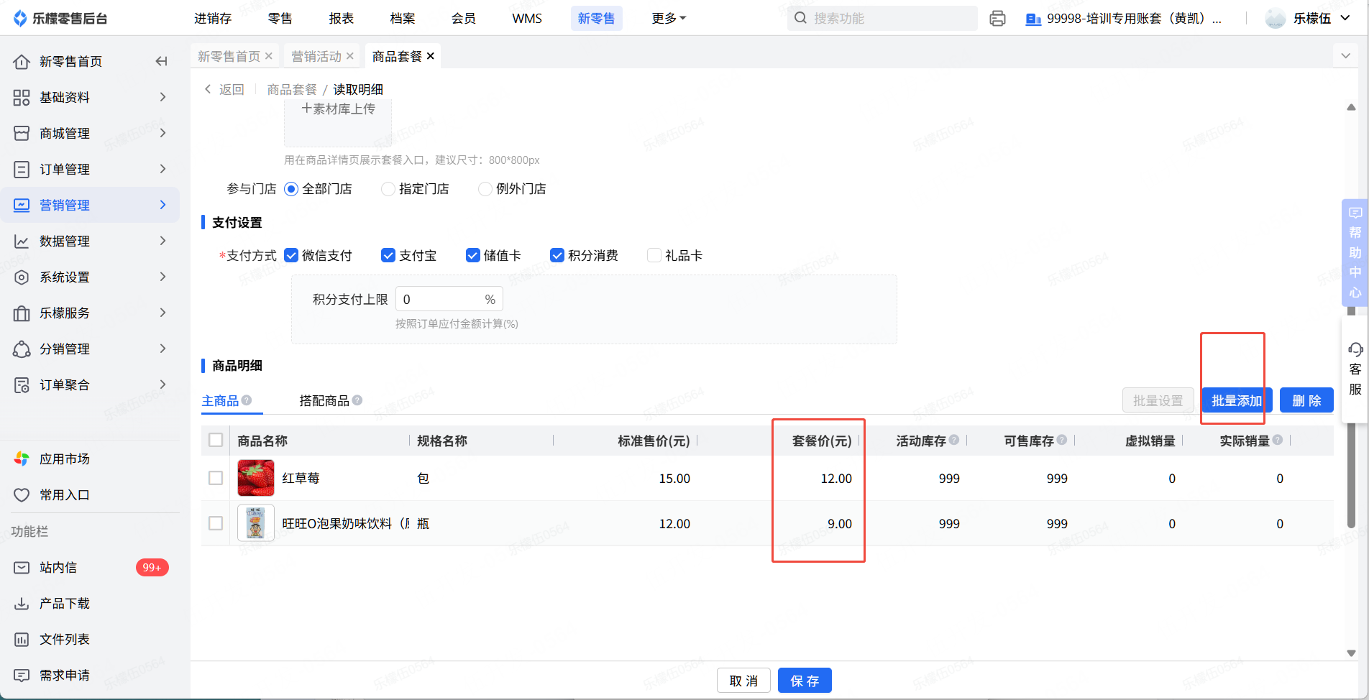Click the account building icon in header
This screenshot has height=700, width=1369.
(1033, 19)
